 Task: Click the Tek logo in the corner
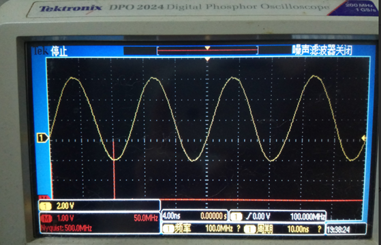(40, 50)
